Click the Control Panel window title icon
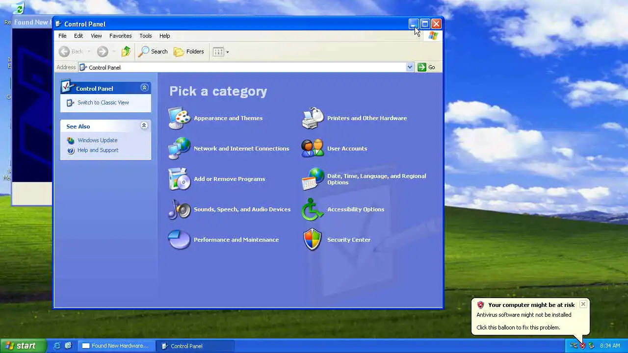 click(x=58, y=24)
